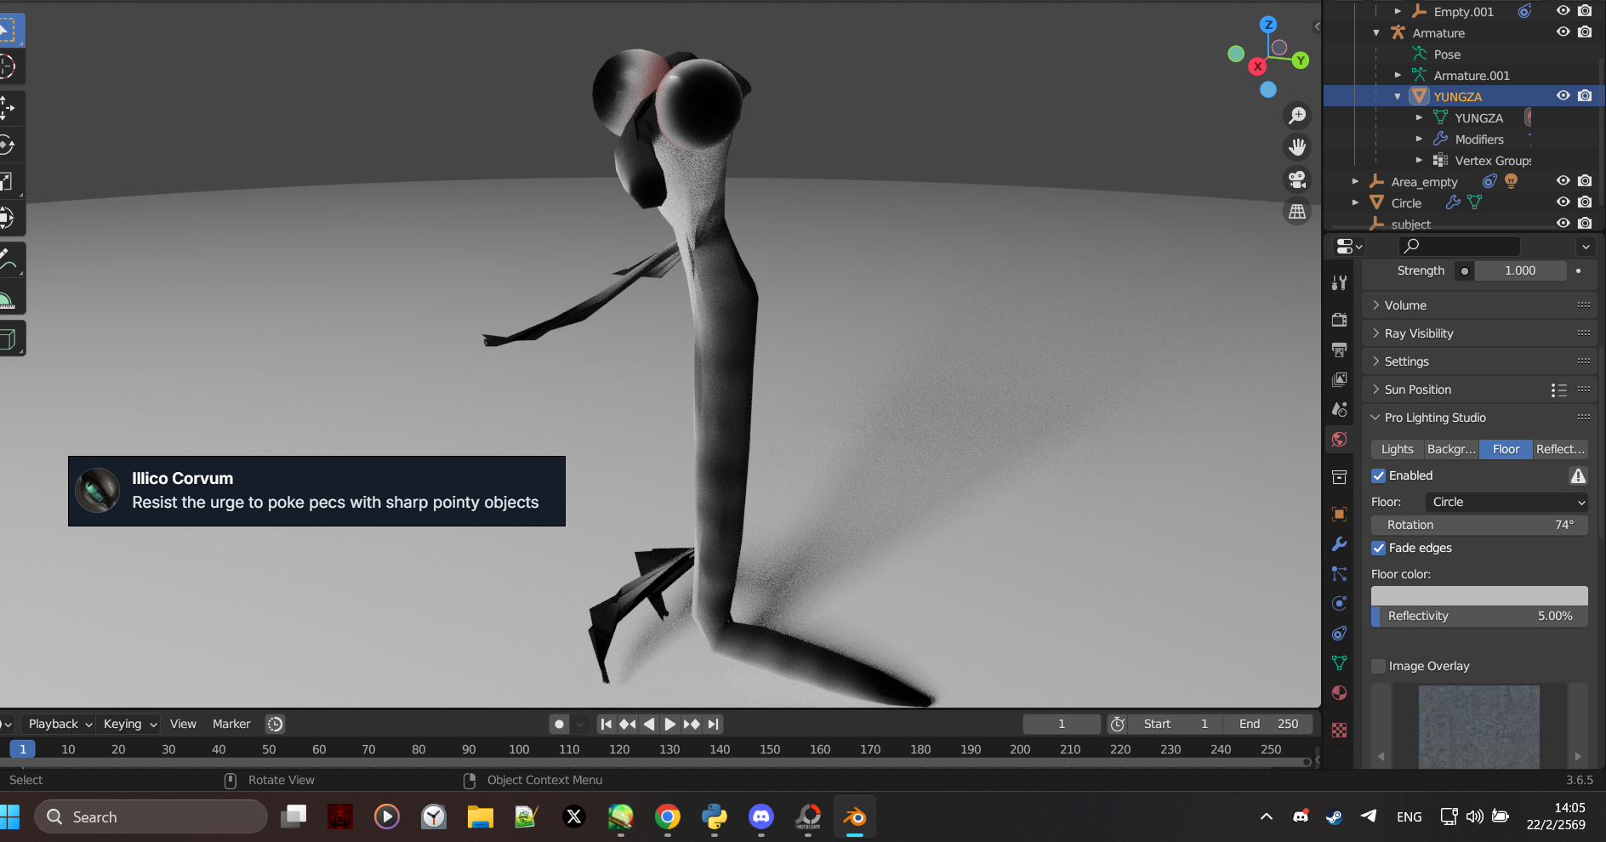Click the Floor color swatch
Viewport: 1606px width, 842px height.
coord(1478,595)
